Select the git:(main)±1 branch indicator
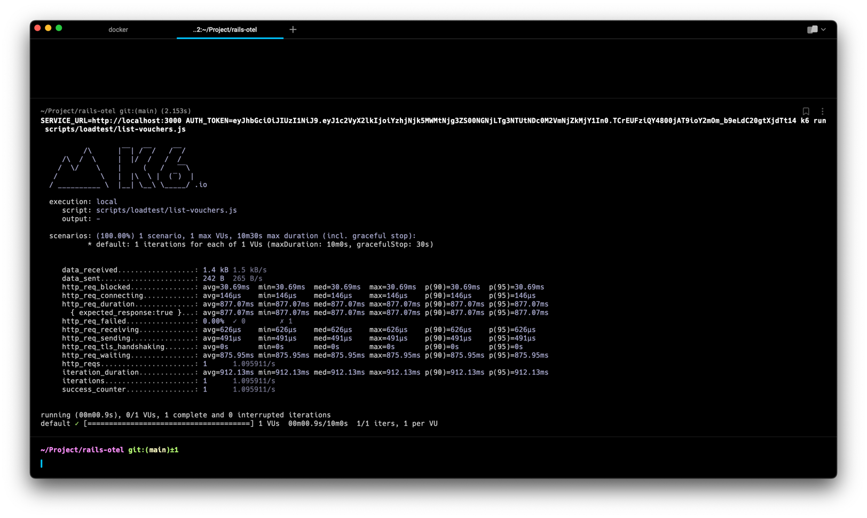 point(153,450)
